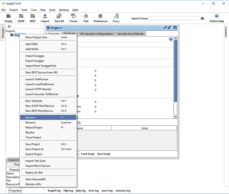Choose Launch LoadTestRunner
Image resolution: width=229 pixels, height=194 pixels.
click(x=48, y=84)
